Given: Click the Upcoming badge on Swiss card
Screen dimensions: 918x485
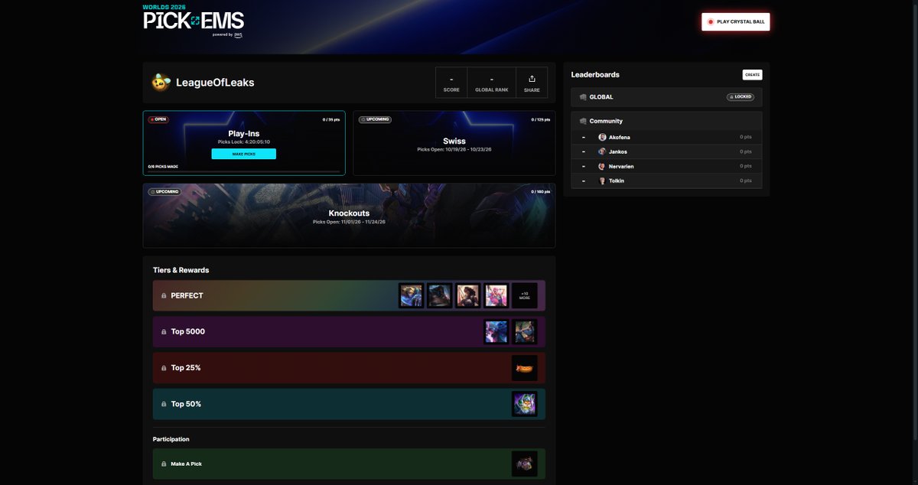Looking at the screenshot, I should tap(374, 119).
